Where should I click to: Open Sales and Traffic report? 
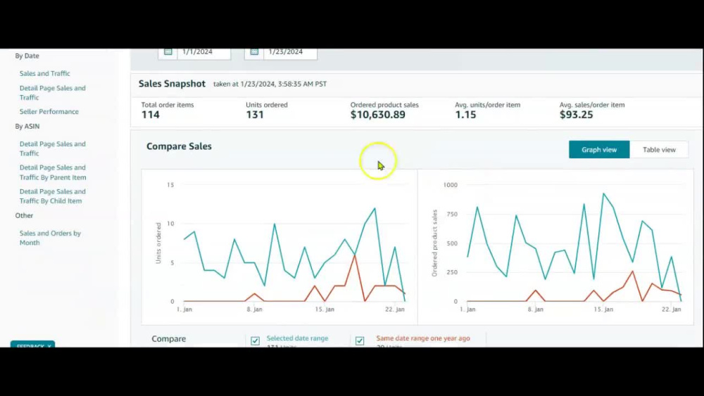tap(44, 74)
